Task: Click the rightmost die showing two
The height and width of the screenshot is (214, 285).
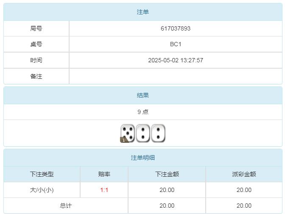Action: tap(158, 133)
